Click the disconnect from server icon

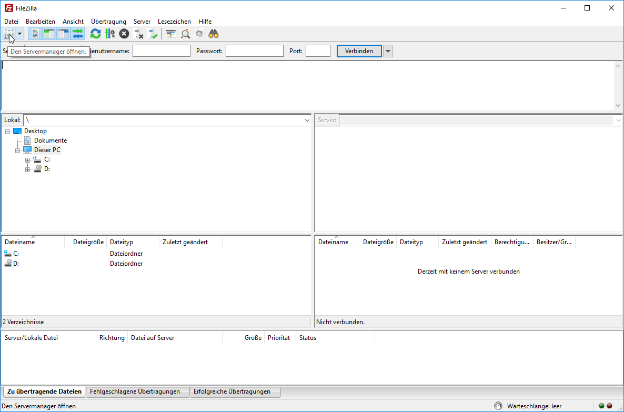tap(139, 34)
